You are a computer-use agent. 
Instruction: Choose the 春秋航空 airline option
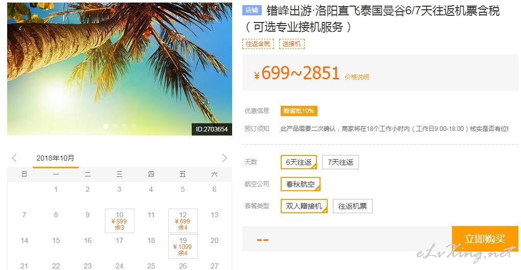coord(300,184)
